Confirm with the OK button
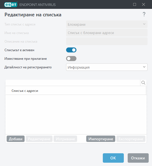Image resolution: width=152 pixels, height=166 pixels. point(113,158)
